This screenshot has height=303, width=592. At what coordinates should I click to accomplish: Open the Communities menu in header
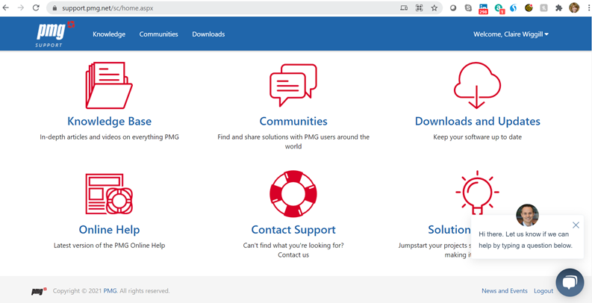(x=158, y=34)
